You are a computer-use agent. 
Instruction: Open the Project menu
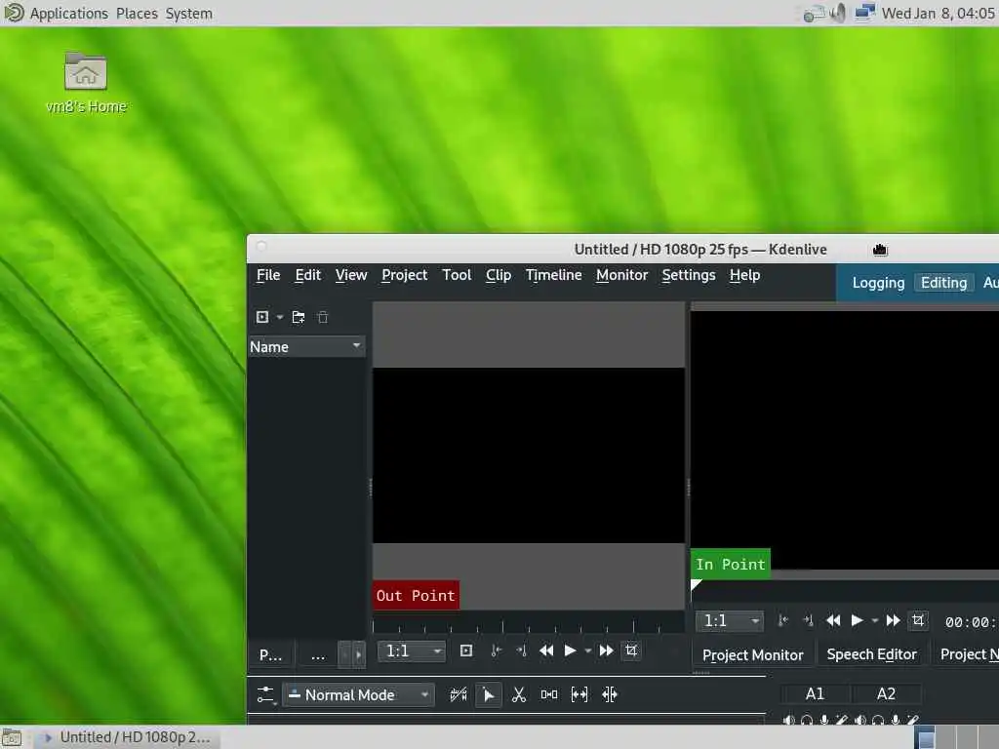pyautogui.click(x=405, y=275)
